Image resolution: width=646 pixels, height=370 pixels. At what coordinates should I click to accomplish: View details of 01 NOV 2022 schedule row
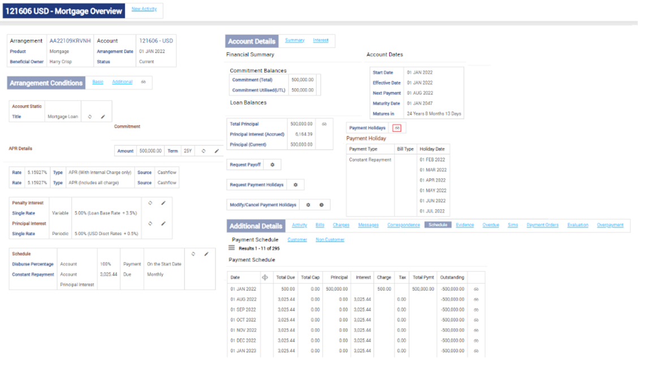point(476,330)
